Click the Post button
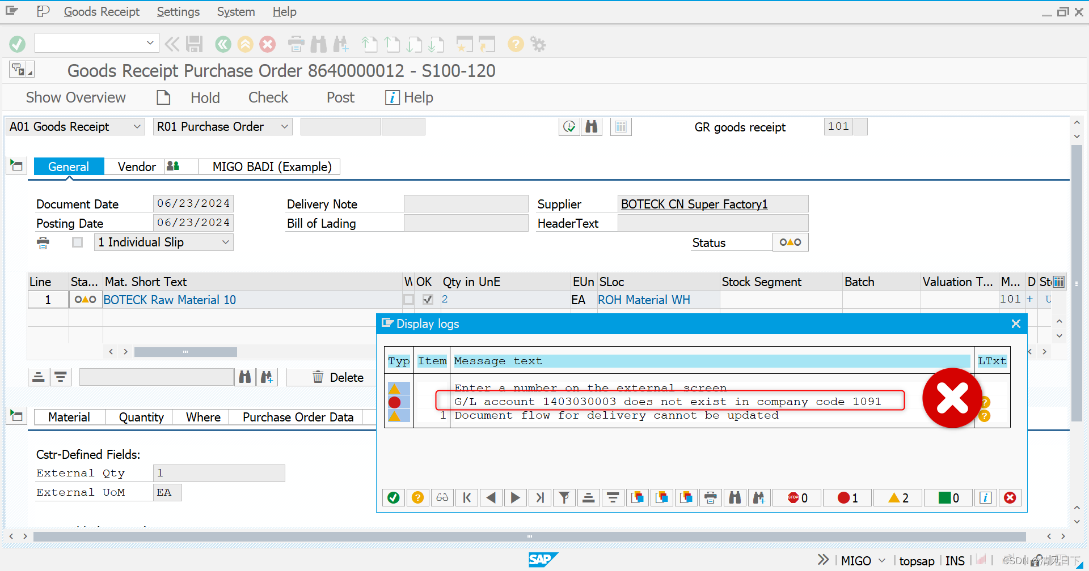This screenshot has height=571, width=1089. [340, 97]
